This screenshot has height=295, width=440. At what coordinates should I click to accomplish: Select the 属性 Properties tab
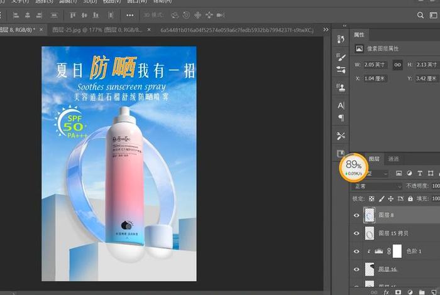point(359,35)
